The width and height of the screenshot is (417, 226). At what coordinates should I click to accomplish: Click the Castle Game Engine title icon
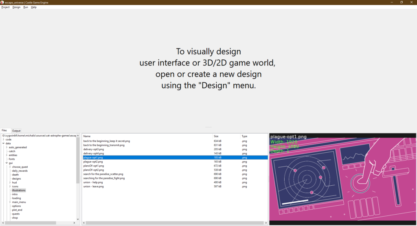pos(2,2)
